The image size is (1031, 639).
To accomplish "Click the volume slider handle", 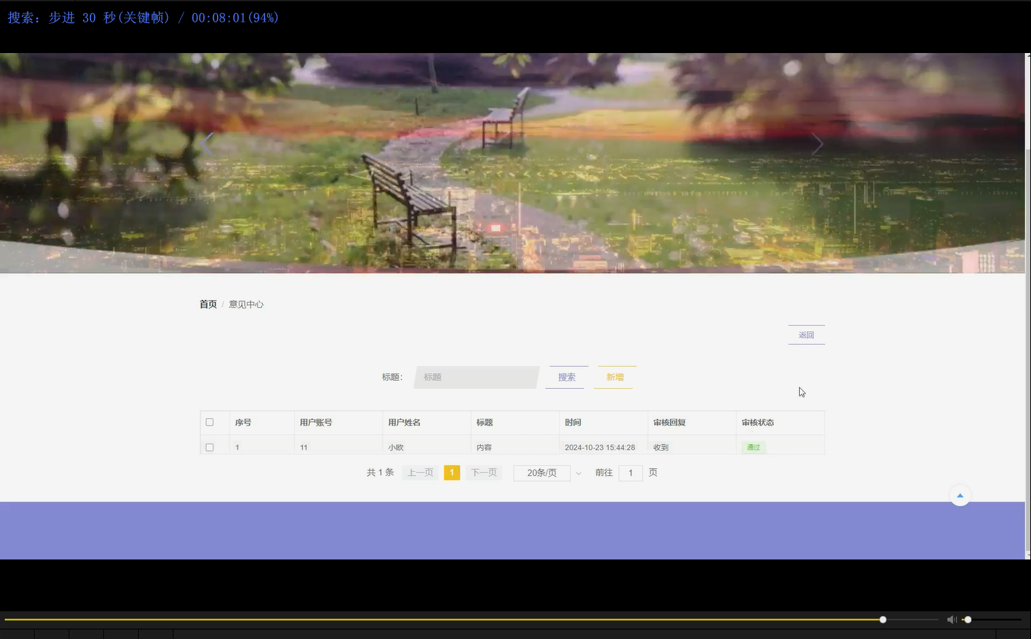I will coord(968,619).
